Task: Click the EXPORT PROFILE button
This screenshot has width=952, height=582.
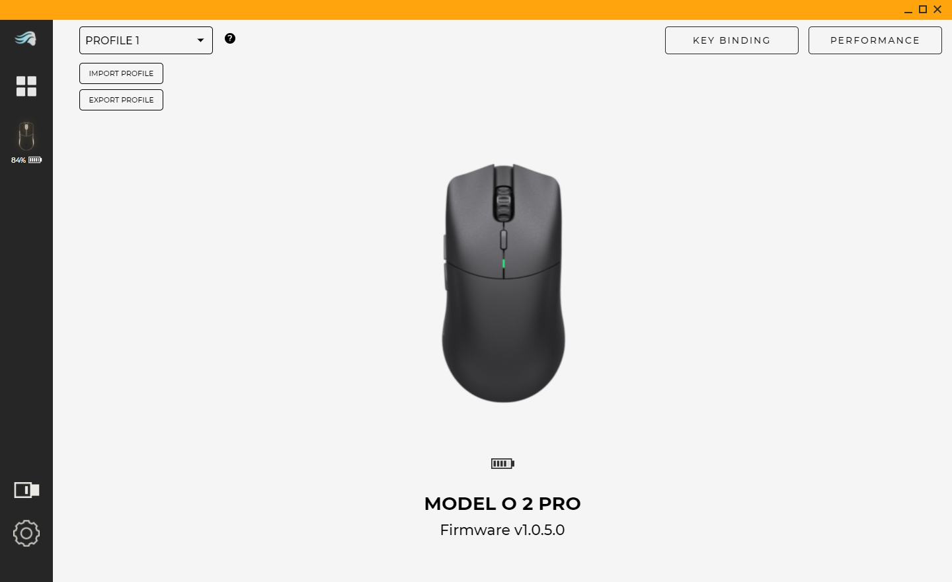Action: point(121,100)
